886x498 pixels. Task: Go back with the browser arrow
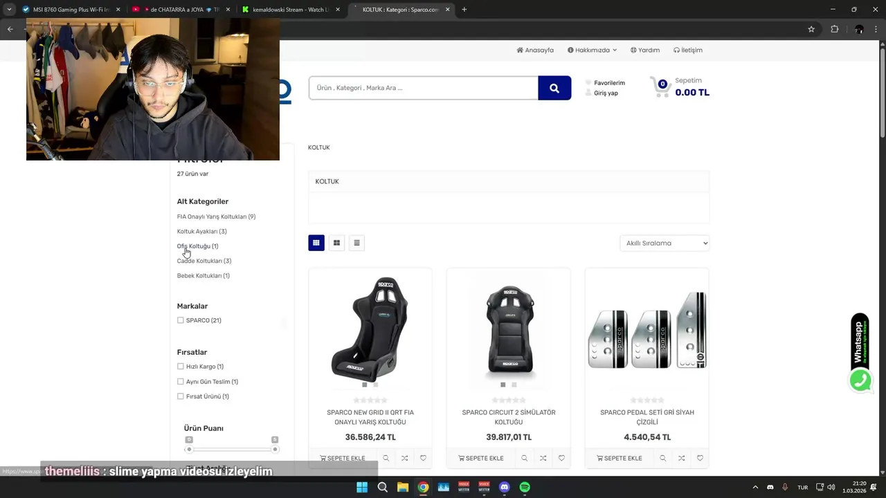10,29
